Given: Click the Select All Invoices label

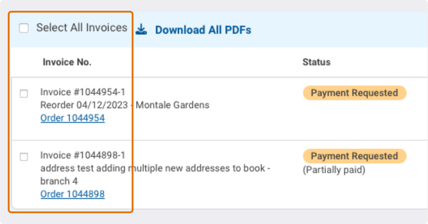Looking at the screenshot, I should click(82, 27).
